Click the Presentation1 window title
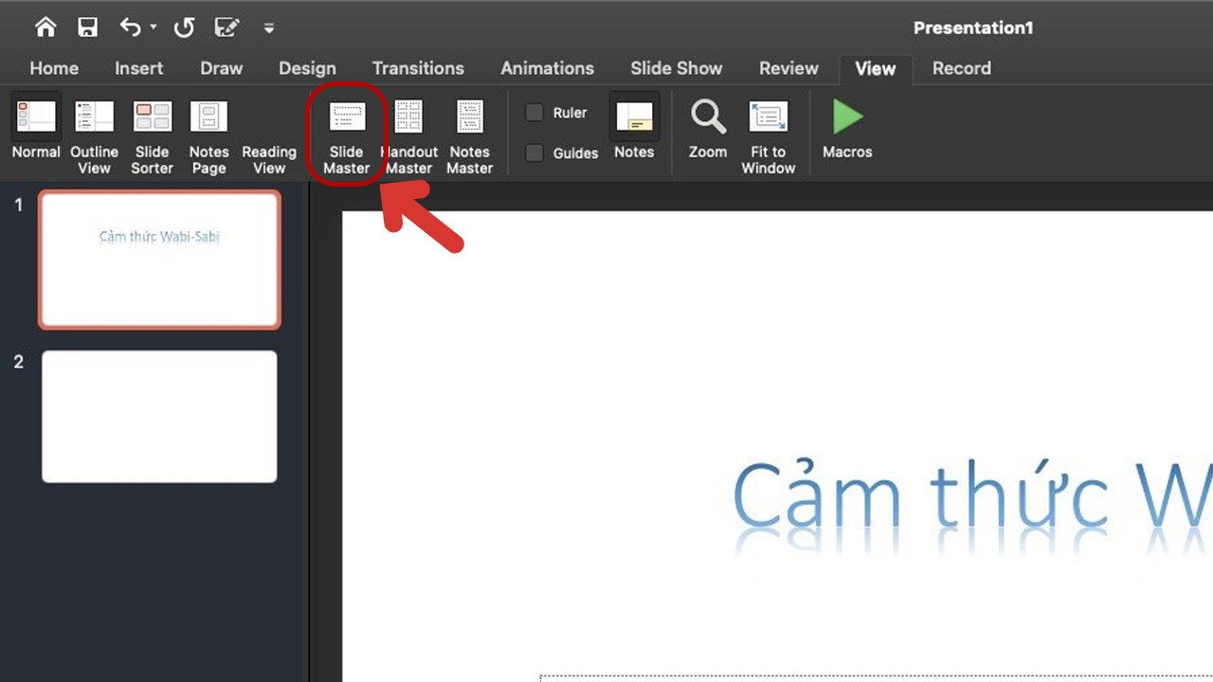1213x682 pixels. (973, 27)
